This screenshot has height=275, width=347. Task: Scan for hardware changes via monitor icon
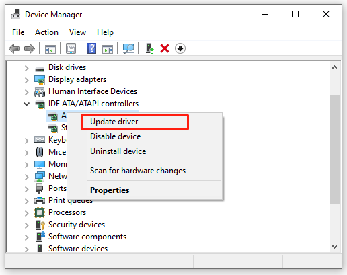coord(128,48)
